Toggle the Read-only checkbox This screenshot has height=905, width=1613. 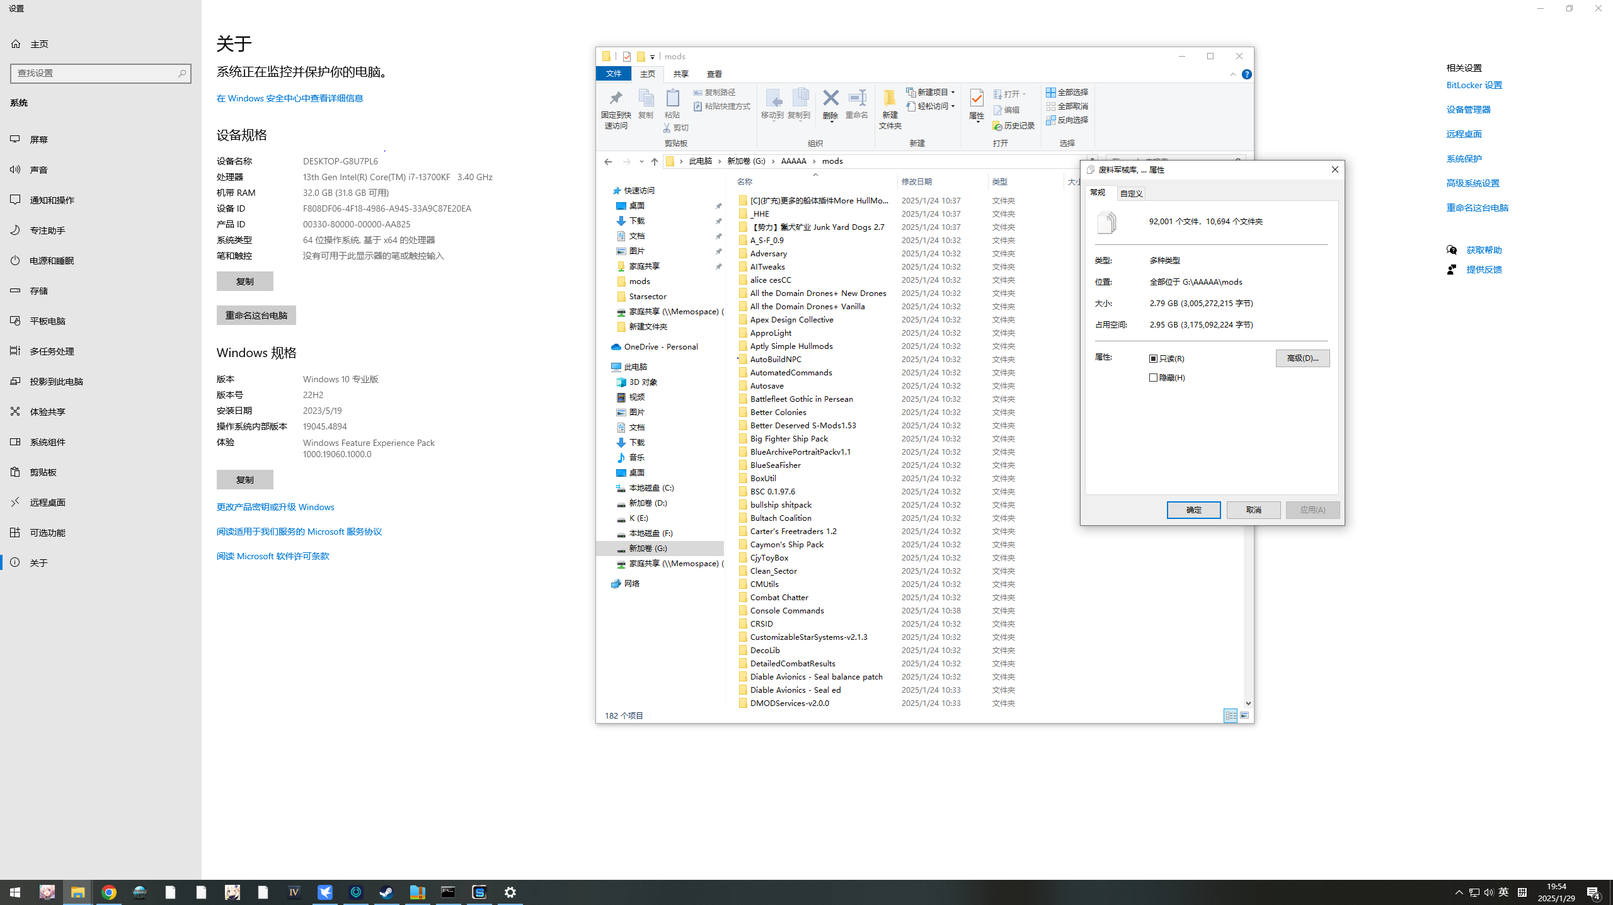1154,358
